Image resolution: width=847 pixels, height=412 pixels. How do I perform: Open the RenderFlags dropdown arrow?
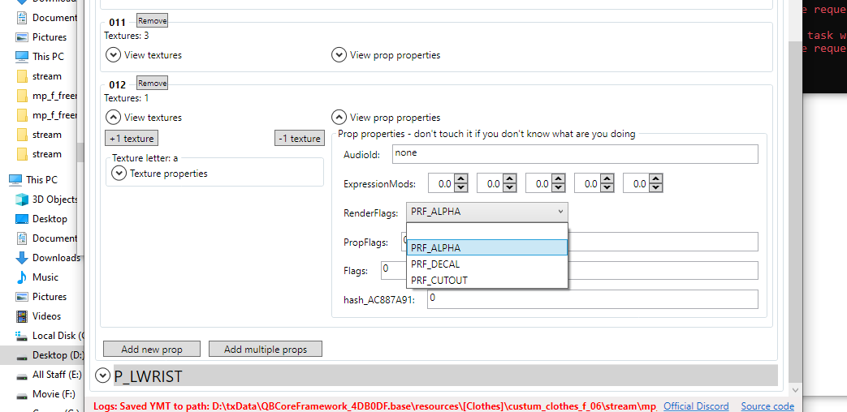pos(560,212)
